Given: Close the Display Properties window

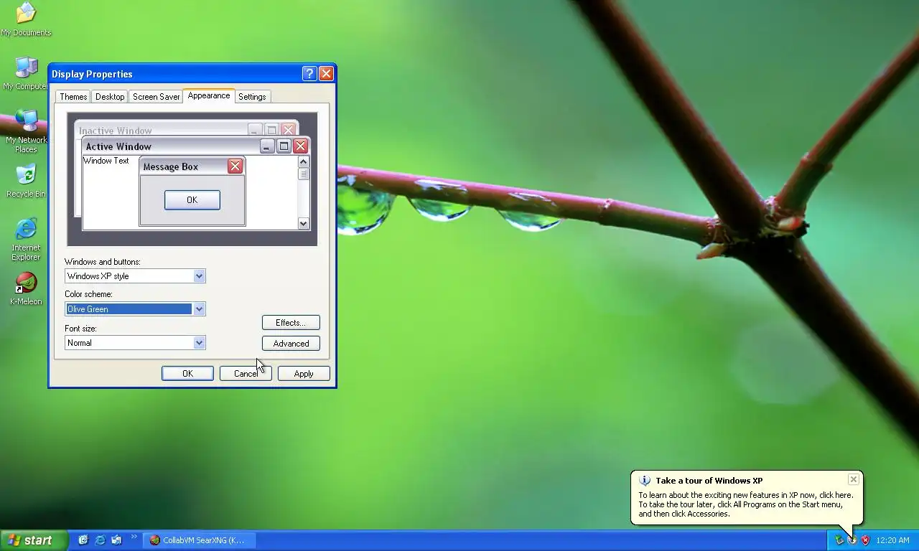Looking at the screenshot, I should click(326, 73).
